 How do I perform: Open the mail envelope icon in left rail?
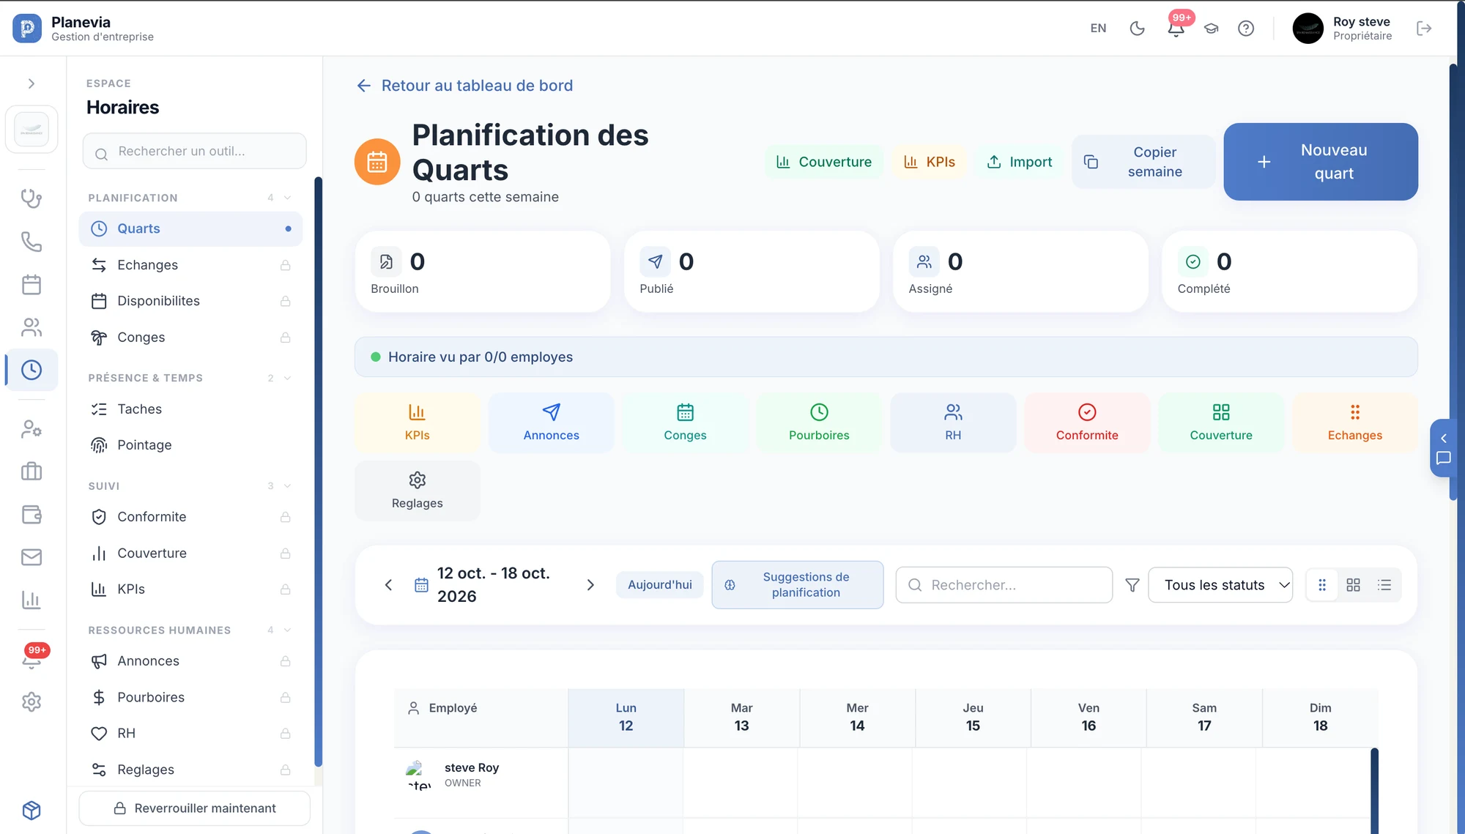click(x=31, y=557)
